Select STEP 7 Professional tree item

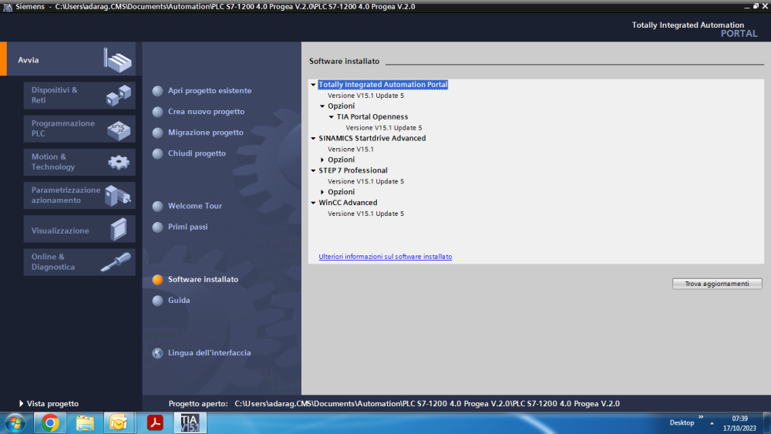click(353, 170)
